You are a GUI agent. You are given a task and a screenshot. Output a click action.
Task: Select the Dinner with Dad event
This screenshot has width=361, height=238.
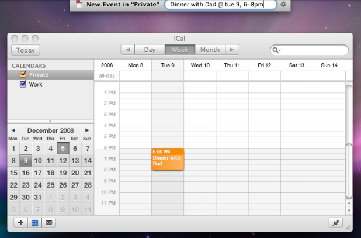[168, 159]
